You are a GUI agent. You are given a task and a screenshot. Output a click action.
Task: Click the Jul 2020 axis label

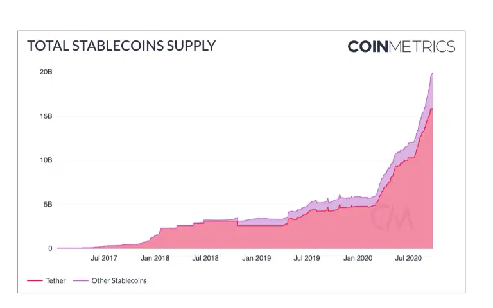(x=408, y=258)
